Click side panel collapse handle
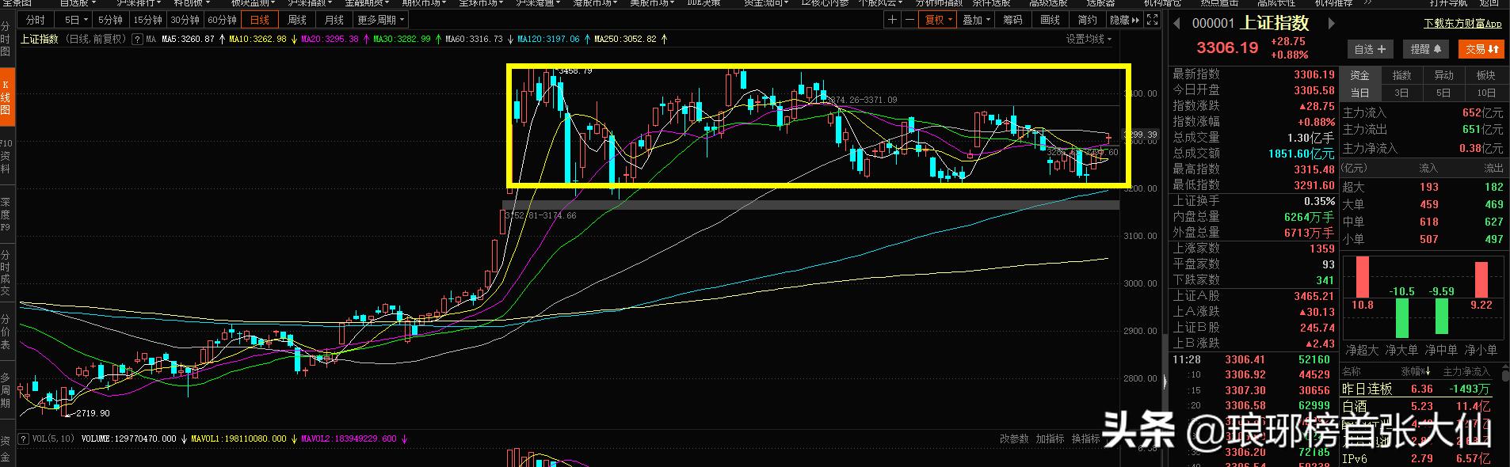This screenshot has height=467, width=1510. (x=1165, y=382)
